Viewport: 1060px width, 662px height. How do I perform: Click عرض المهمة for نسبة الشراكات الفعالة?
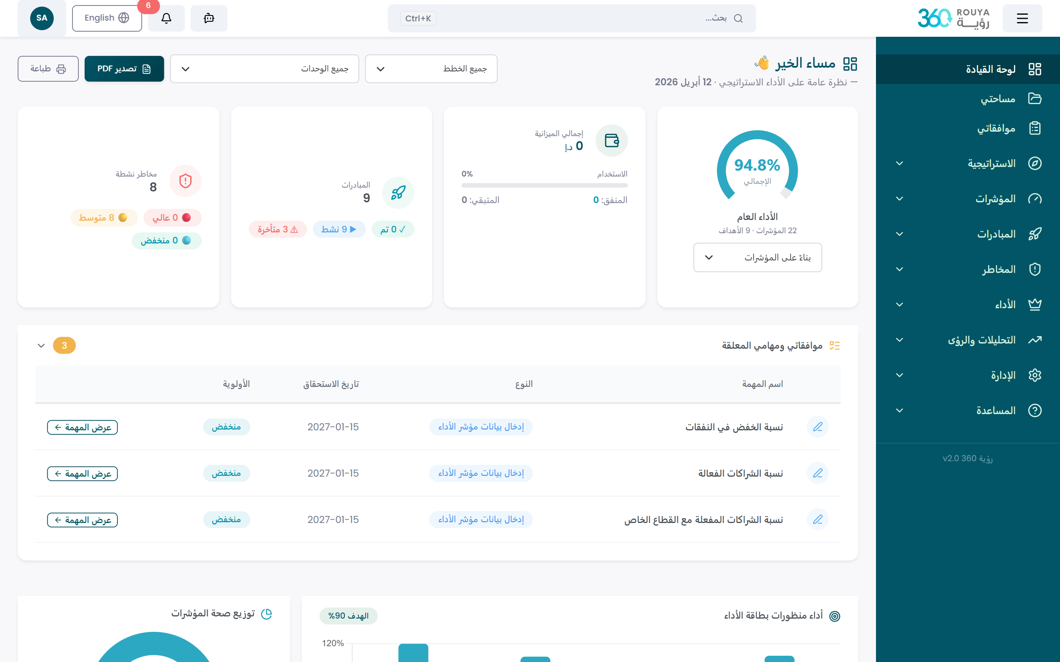82,473
